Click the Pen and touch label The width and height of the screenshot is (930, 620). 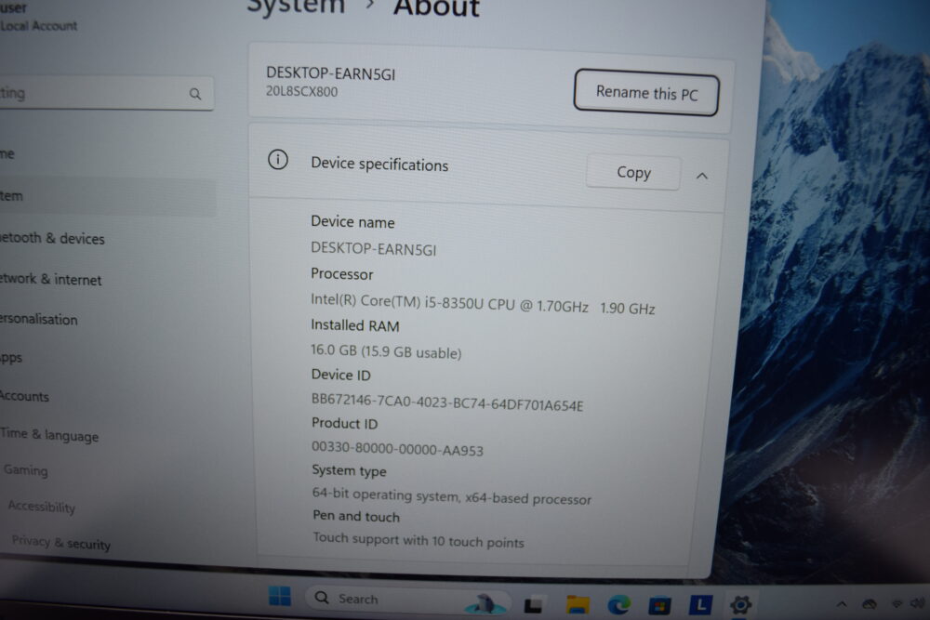pyautogui.click(x=356, y=516)
